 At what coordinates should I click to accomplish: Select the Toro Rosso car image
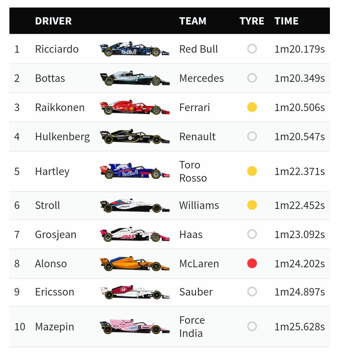tap(134, 171)
